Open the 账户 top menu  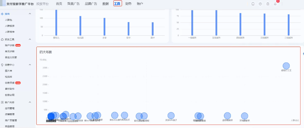click(140, 4)
